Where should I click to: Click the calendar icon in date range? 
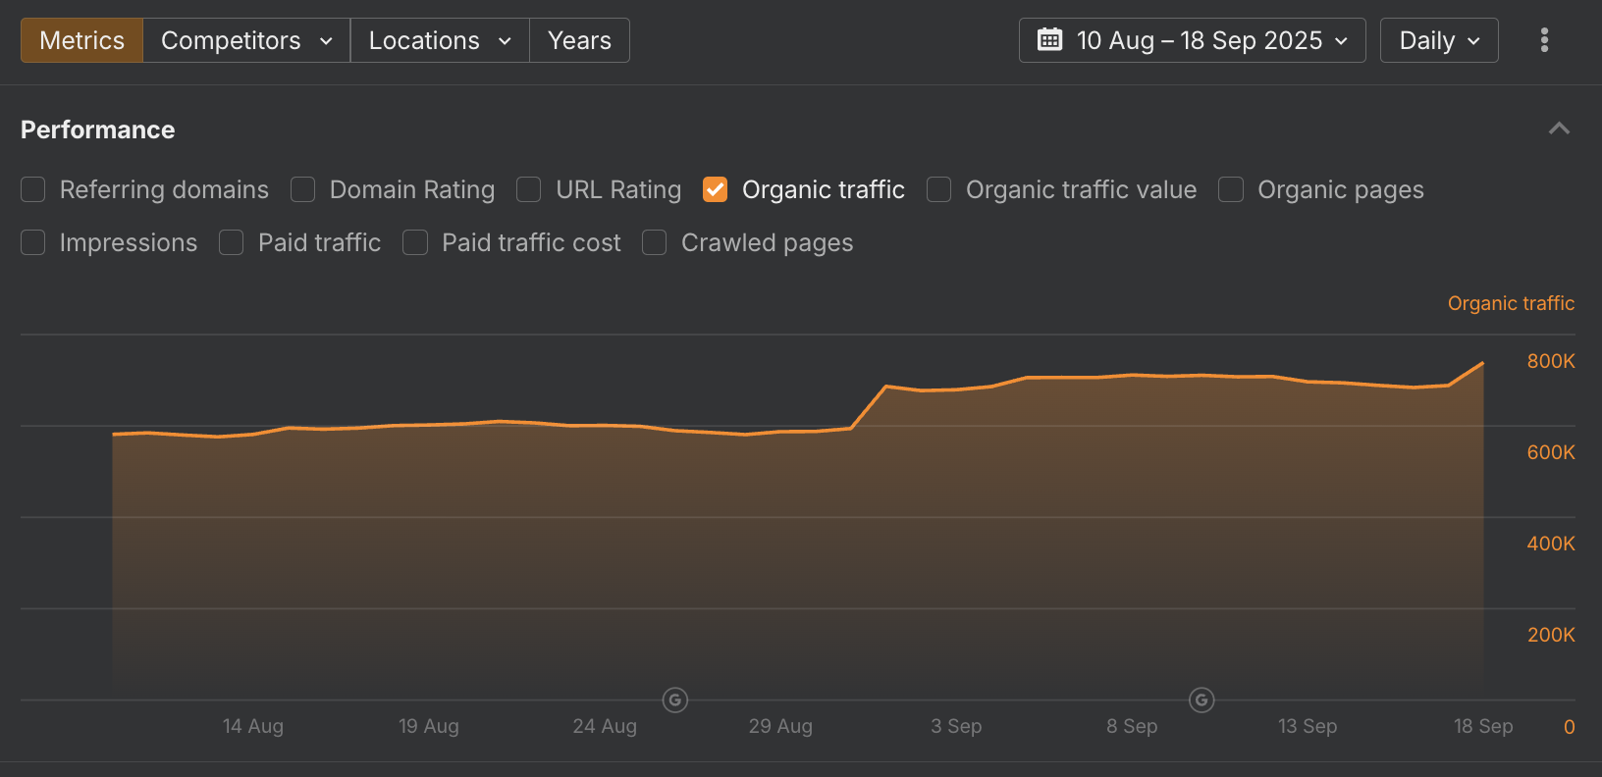[x=1049, y=40]
